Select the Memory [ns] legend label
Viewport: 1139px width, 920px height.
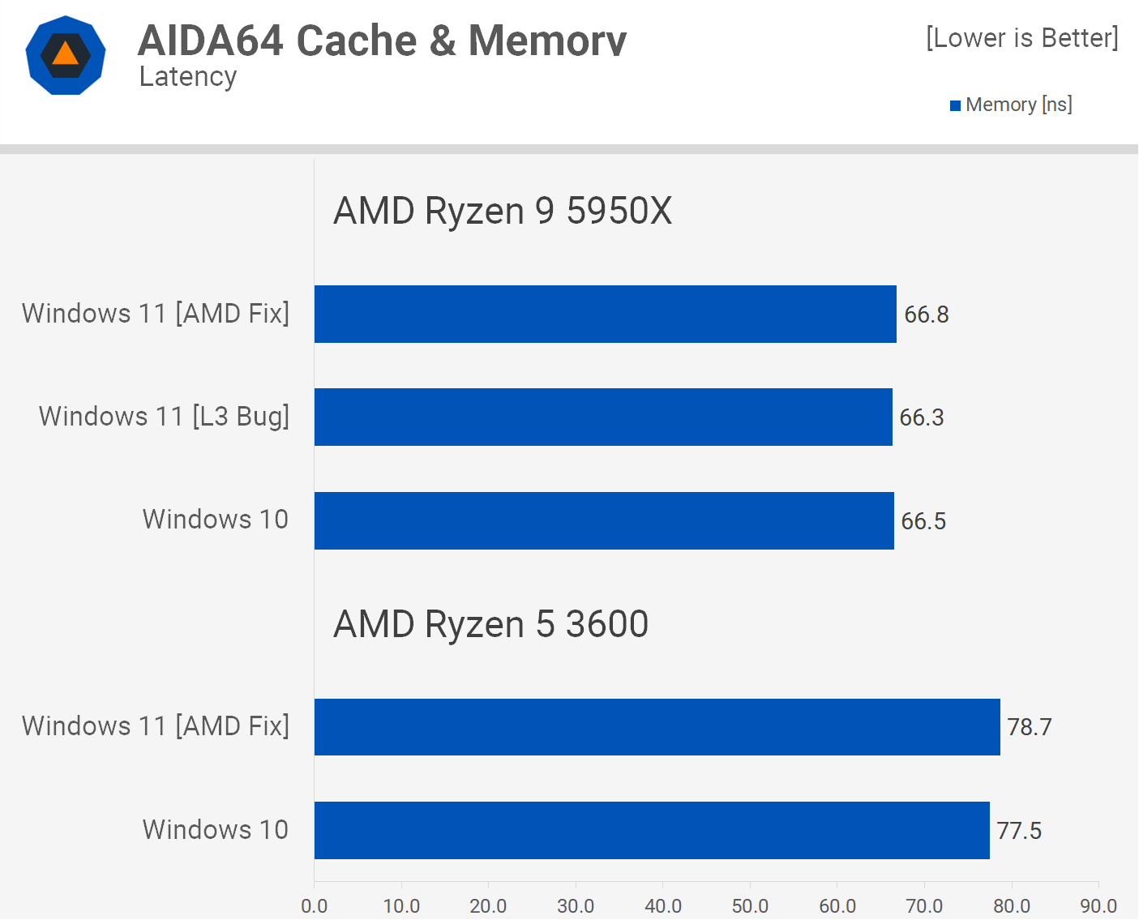pos(1018,105)
